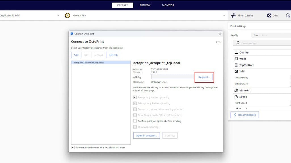Screen dimensions: 291x163
Task: Click the Material category icon
Action: tap(236, 90)
